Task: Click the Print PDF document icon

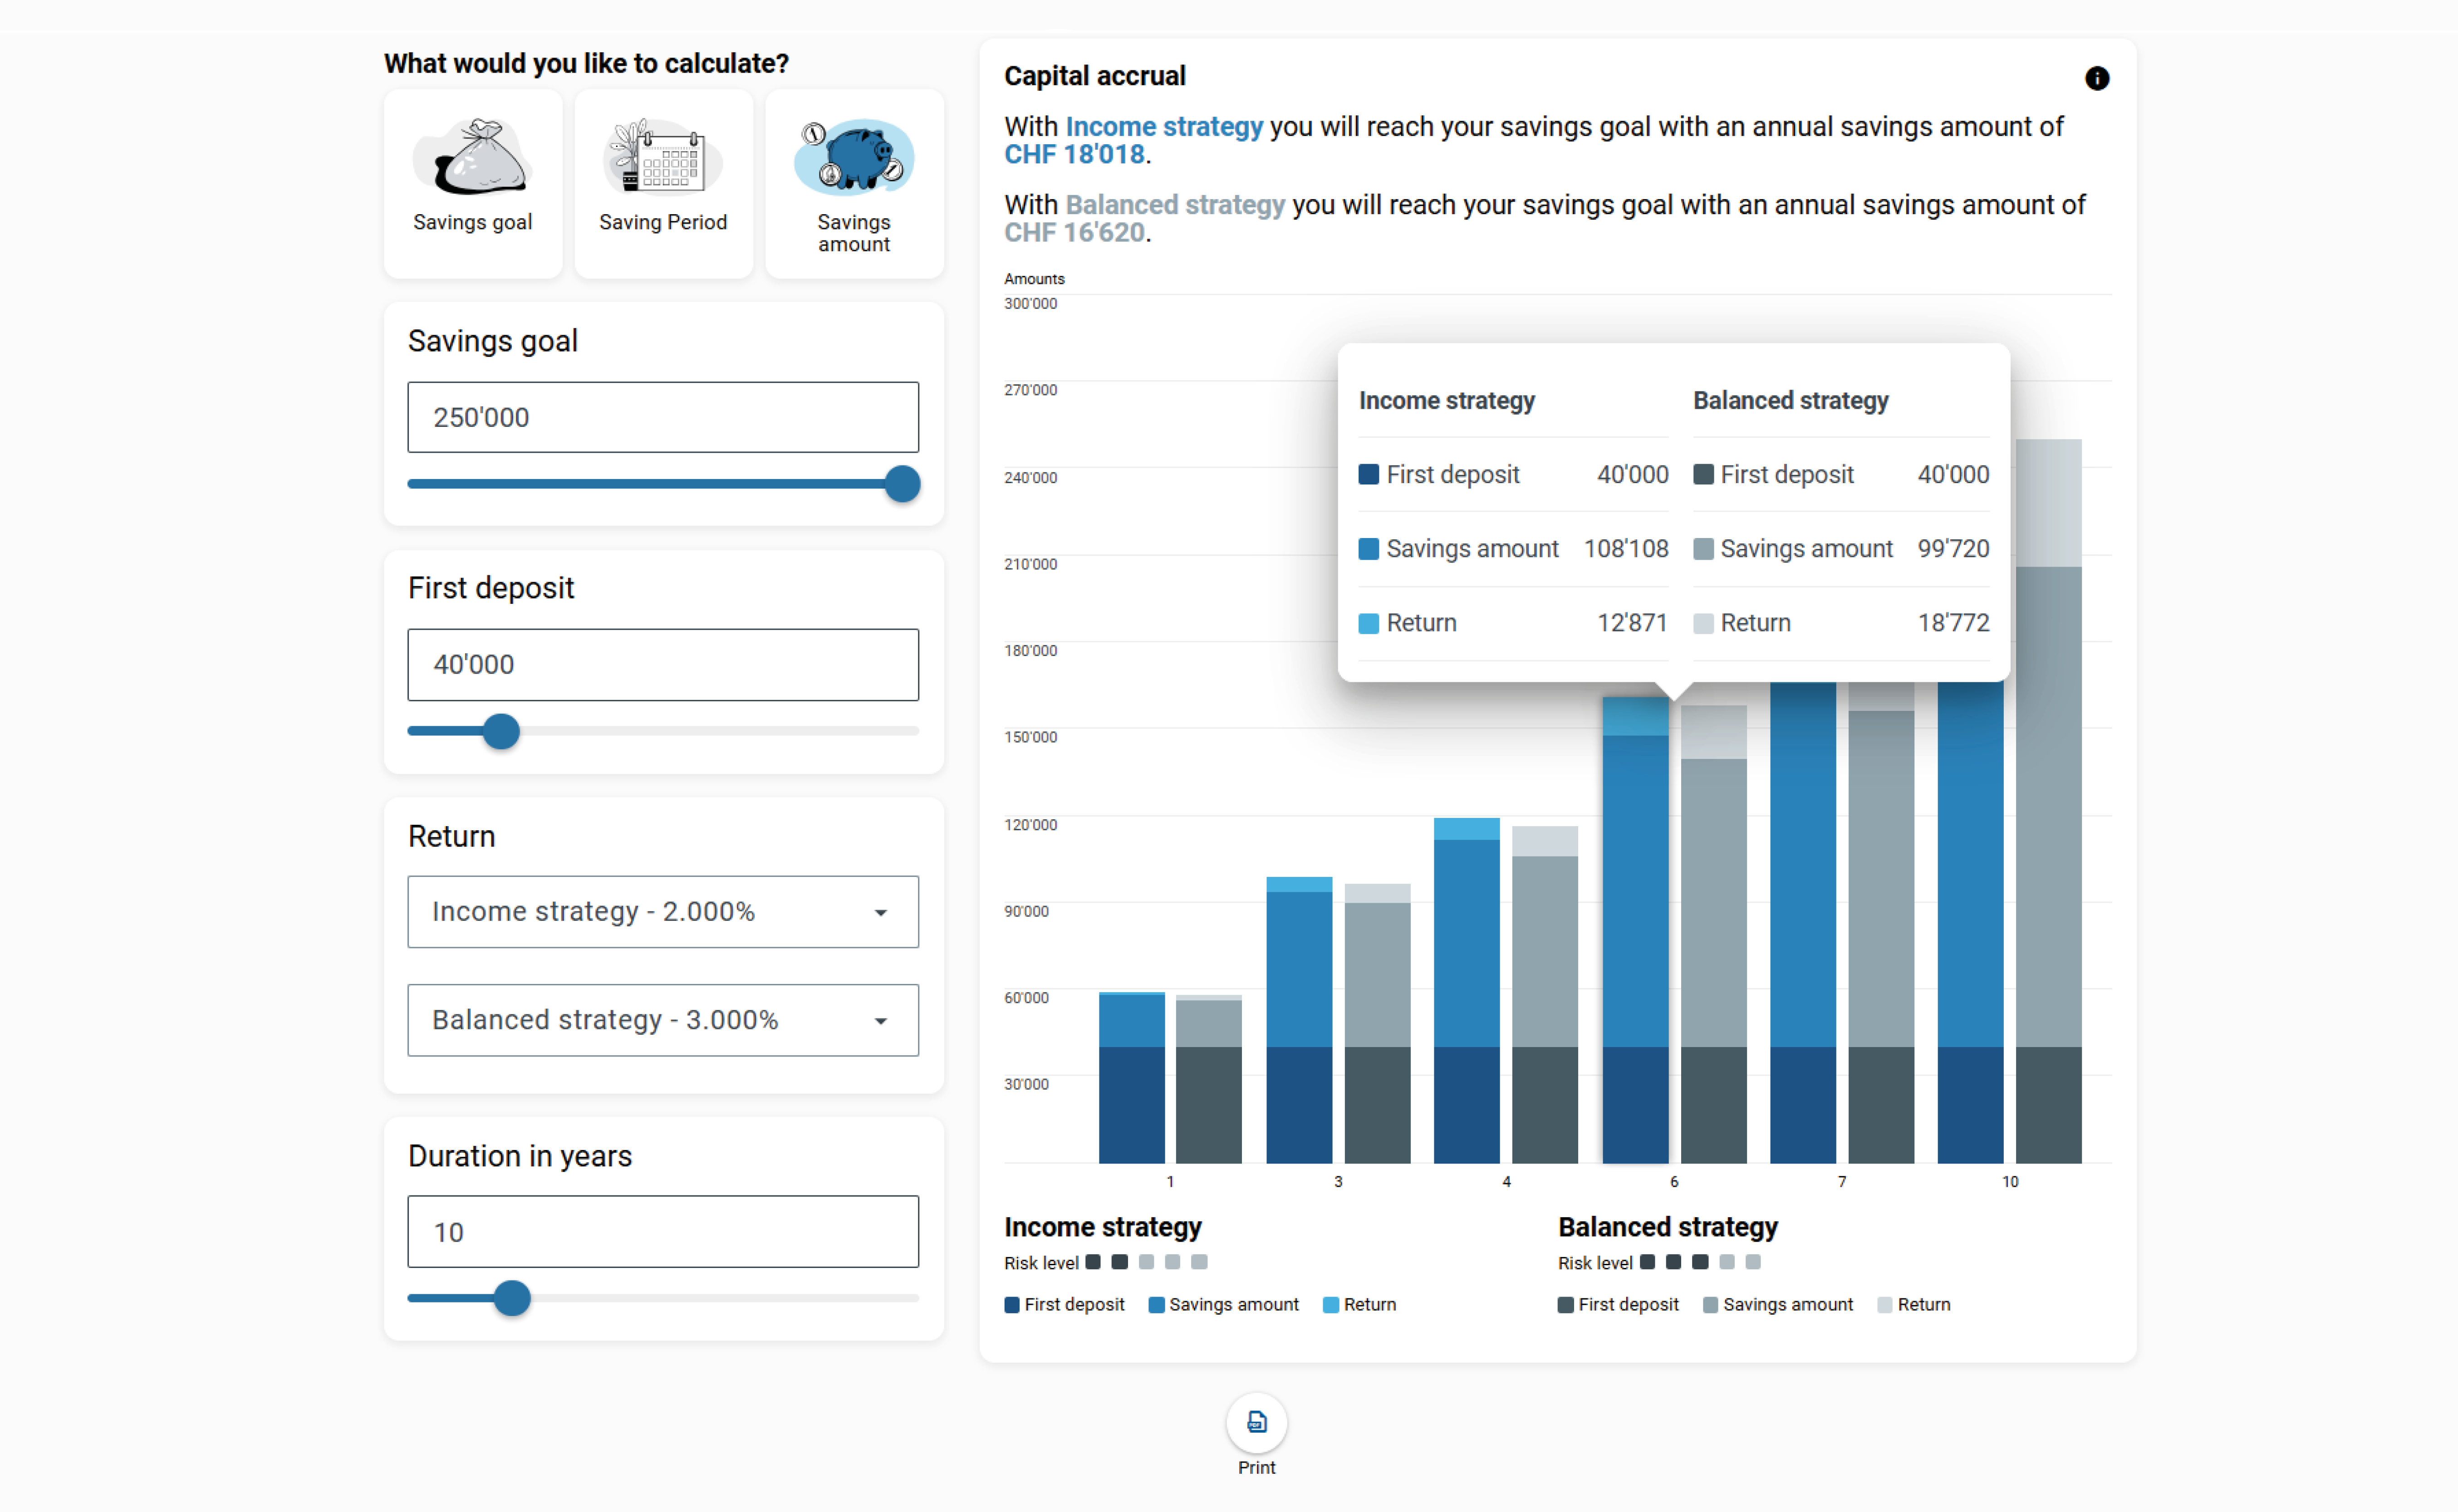Action: pos(1256,1421)
